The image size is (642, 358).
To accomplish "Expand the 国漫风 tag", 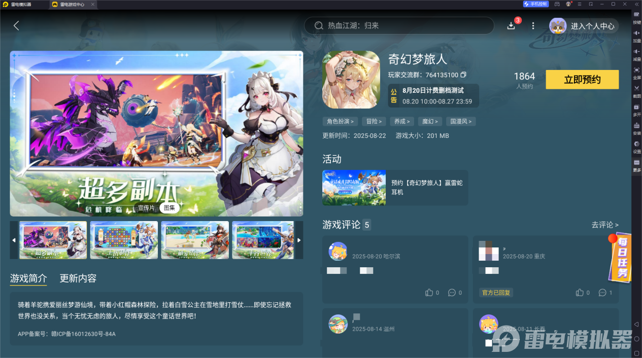I will pyautogui.click(x=461, y=121).
